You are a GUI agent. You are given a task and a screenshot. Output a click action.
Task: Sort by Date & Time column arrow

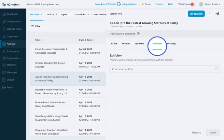[93, 40]
